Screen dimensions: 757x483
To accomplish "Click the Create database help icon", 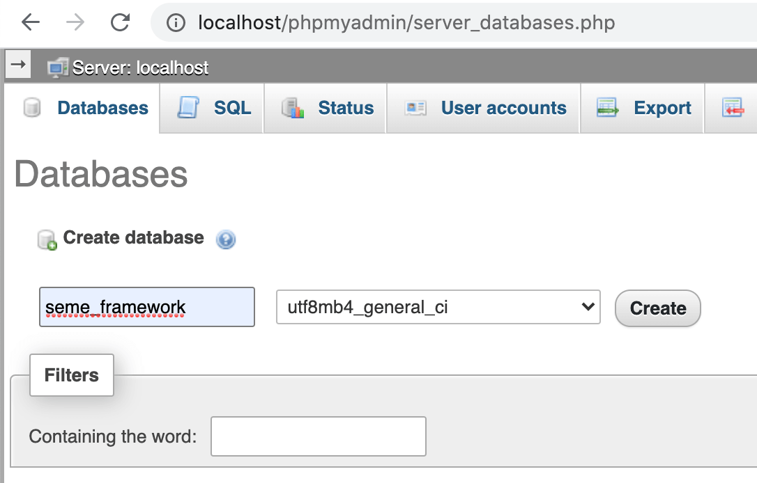I will 225,239.
